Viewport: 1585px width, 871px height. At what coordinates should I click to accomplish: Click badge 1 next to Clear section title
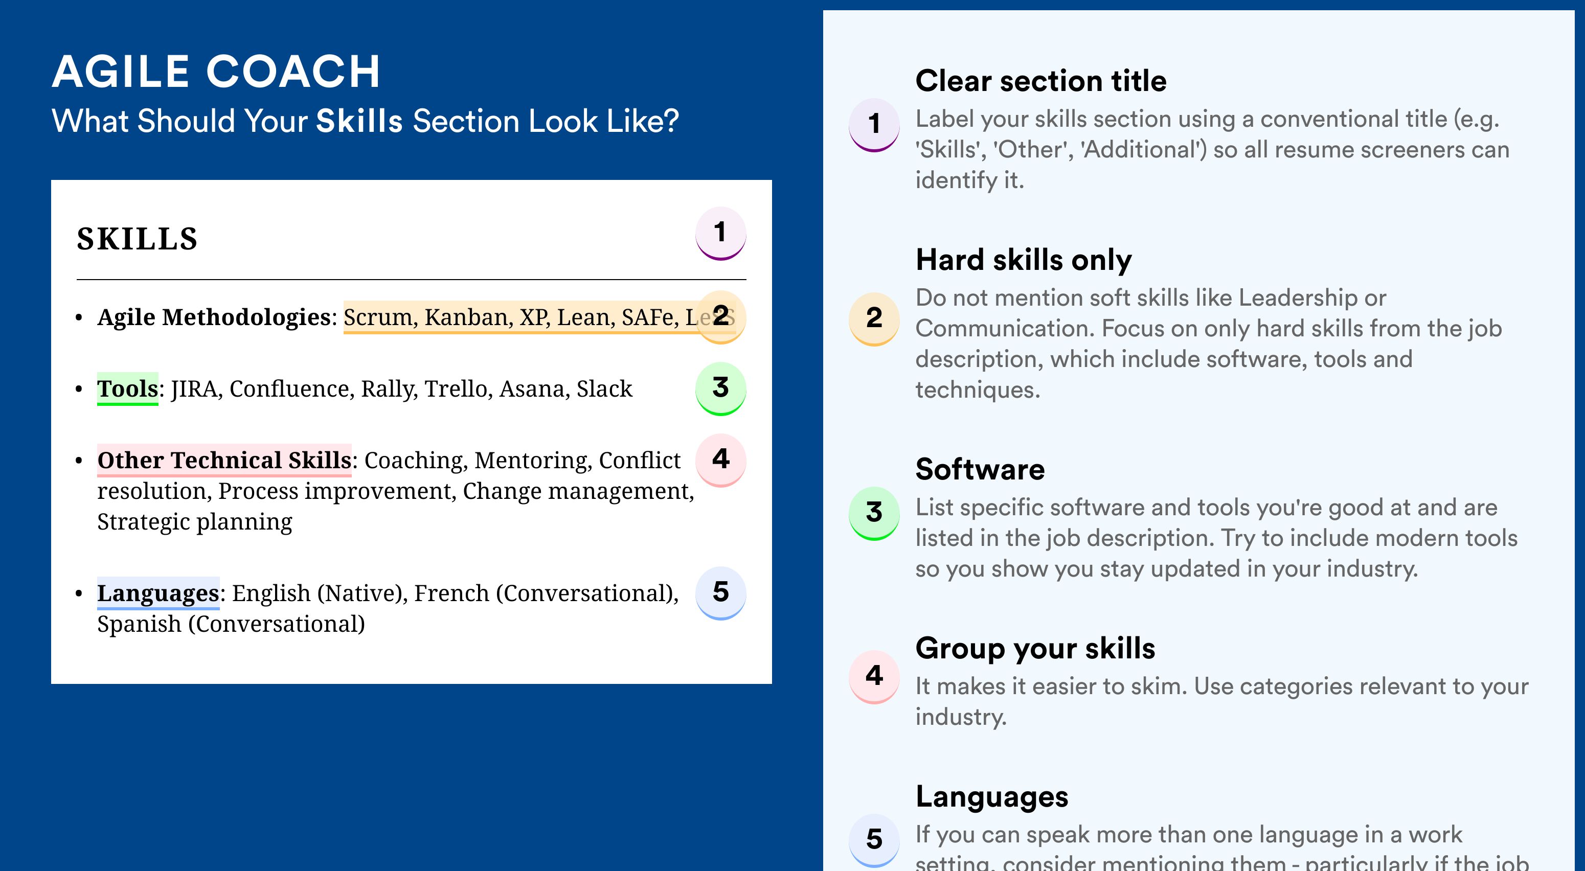(874, 125)
